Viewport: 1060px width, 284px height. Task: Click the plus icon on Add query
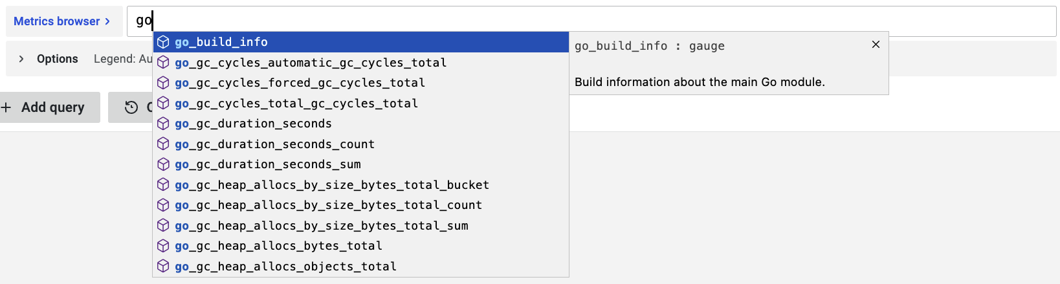point(6,107)
